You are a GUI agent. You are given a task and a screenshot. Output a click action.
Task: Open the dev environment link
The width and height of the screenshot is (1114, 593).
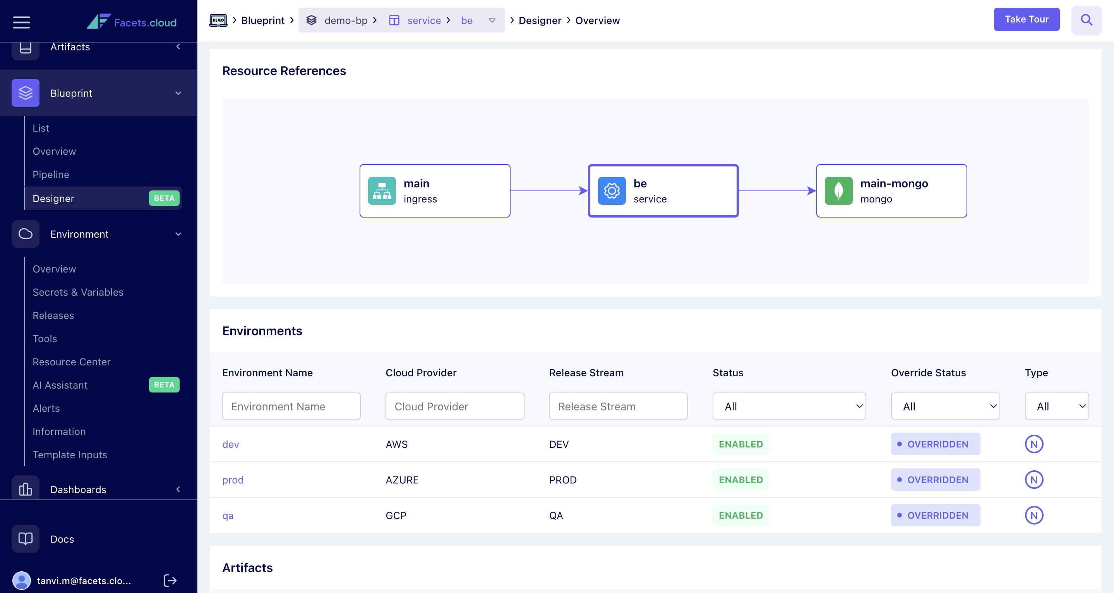click(x=230, y=444)
